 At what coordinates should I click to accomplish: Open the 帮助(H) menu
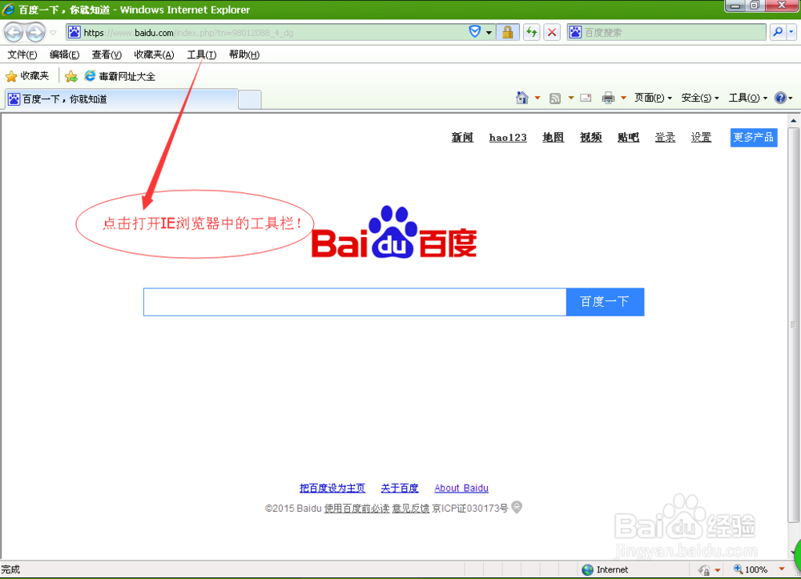[244, 54]
